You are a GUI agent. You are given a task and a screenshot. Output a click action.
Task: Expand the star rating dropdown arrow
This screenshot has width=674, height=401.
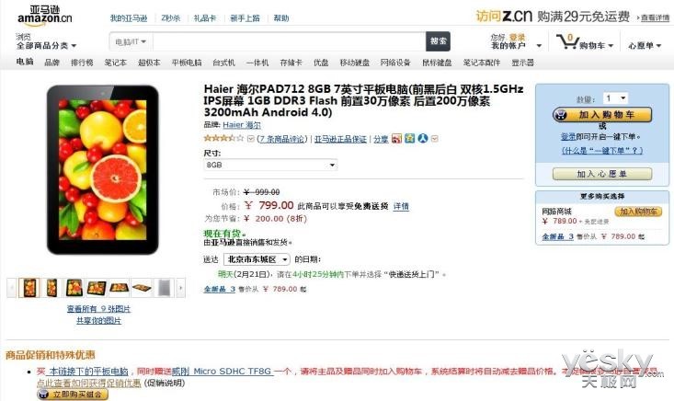pyautogui.click(x=251, y=139)
